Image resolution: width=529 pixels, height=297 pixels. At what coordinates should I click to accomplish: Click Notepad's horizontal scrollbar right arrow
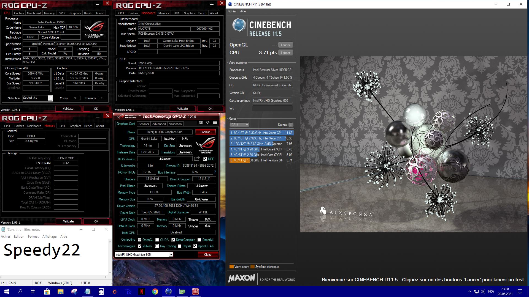click(x=106, y=277)
